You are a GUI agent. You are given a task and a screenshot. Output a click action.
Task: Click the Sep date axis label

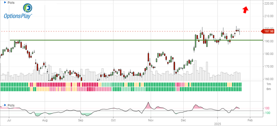point(81,120)
